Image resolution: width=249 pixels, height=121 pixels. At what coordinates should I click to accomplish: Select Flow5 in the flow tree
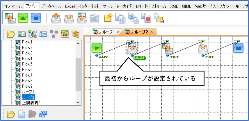pyautogui.click(x=27, y=64)
